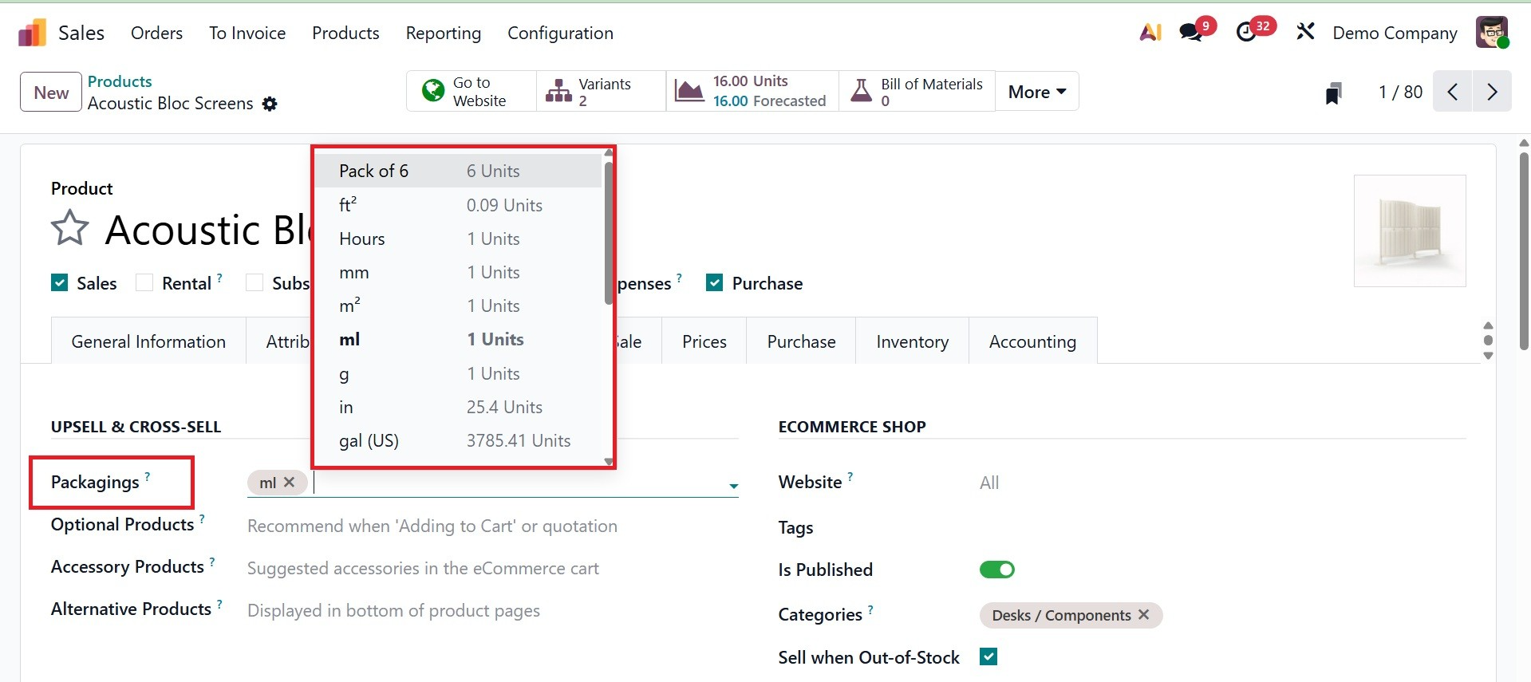Click the bookmark icon near record pager
The width and height of the screenshot is (1531, 682).
1333,93
